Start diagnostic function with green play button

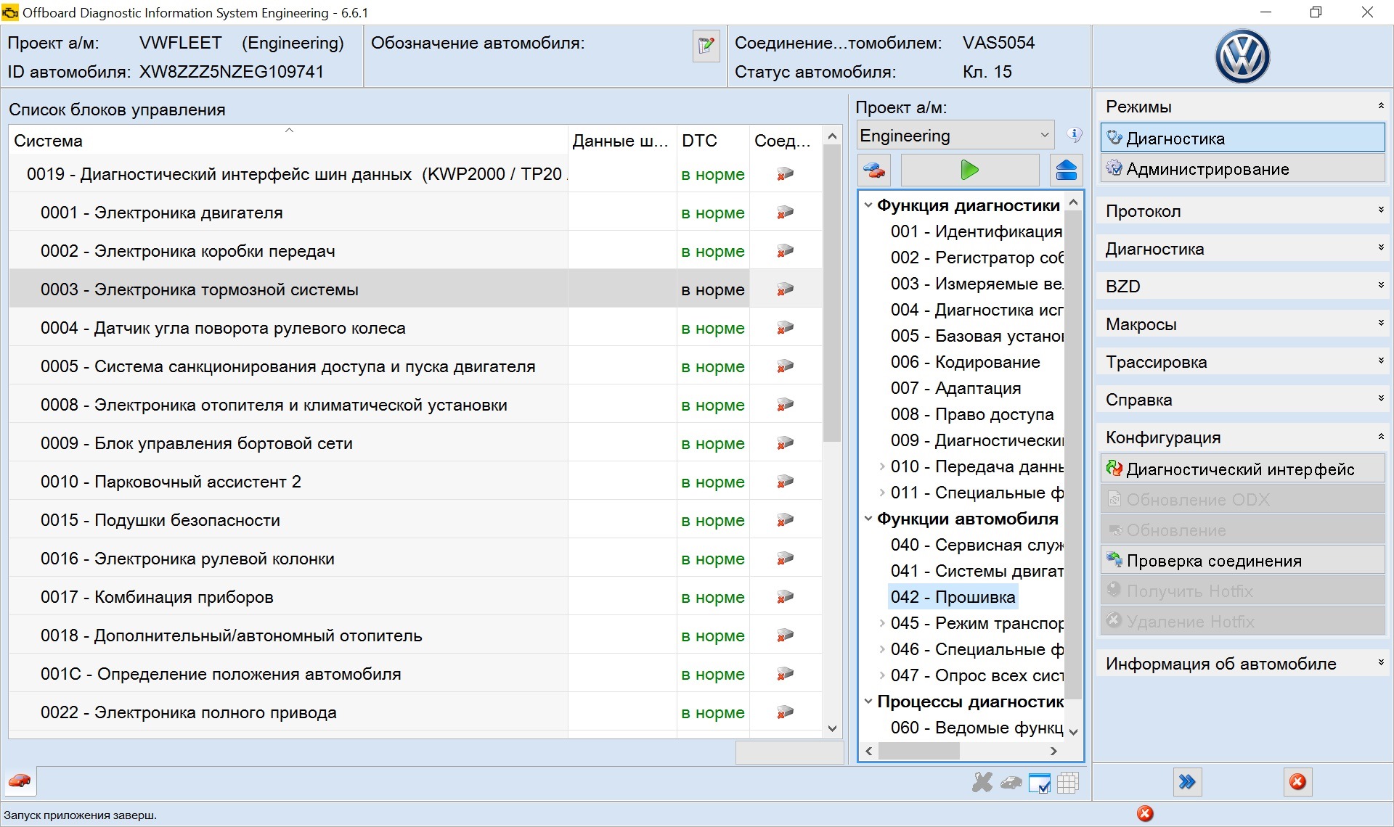pos(969,170)
